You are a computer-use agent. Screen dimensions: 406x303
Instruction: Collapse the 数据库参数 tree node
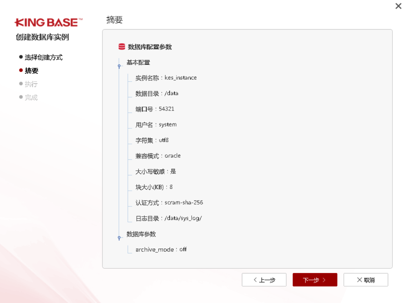pyautogui.click(x=120, y=238)
